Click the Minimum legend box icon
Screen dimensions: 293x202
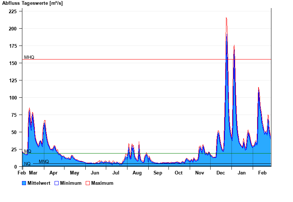pyautogui.click(x=57, y=183)
